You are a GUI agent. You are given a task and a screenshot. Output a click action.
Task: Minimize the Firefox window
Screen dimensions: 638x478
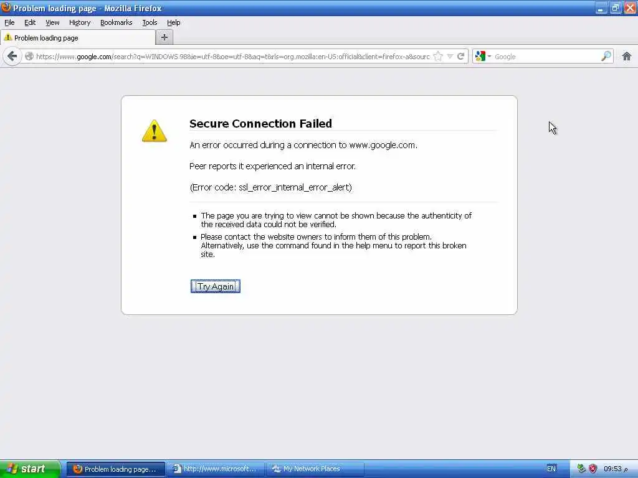[601, 7]
